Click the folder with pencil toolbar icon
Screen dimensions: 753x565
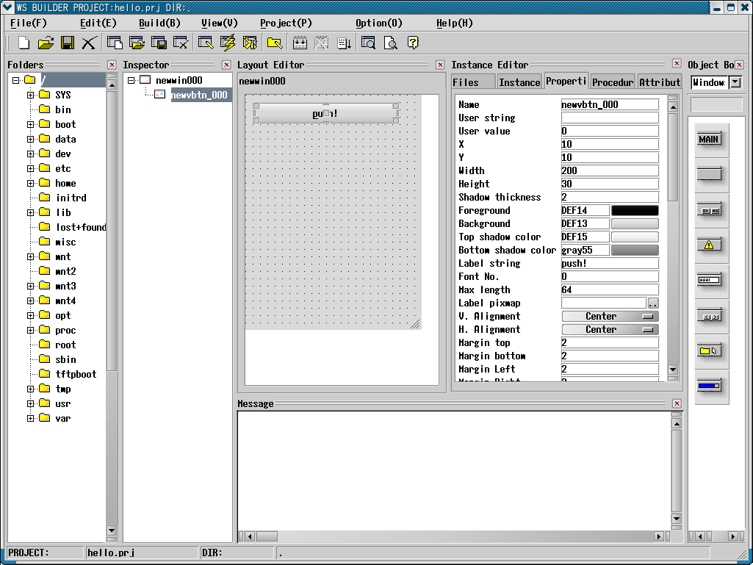click(x=275, y=43)
